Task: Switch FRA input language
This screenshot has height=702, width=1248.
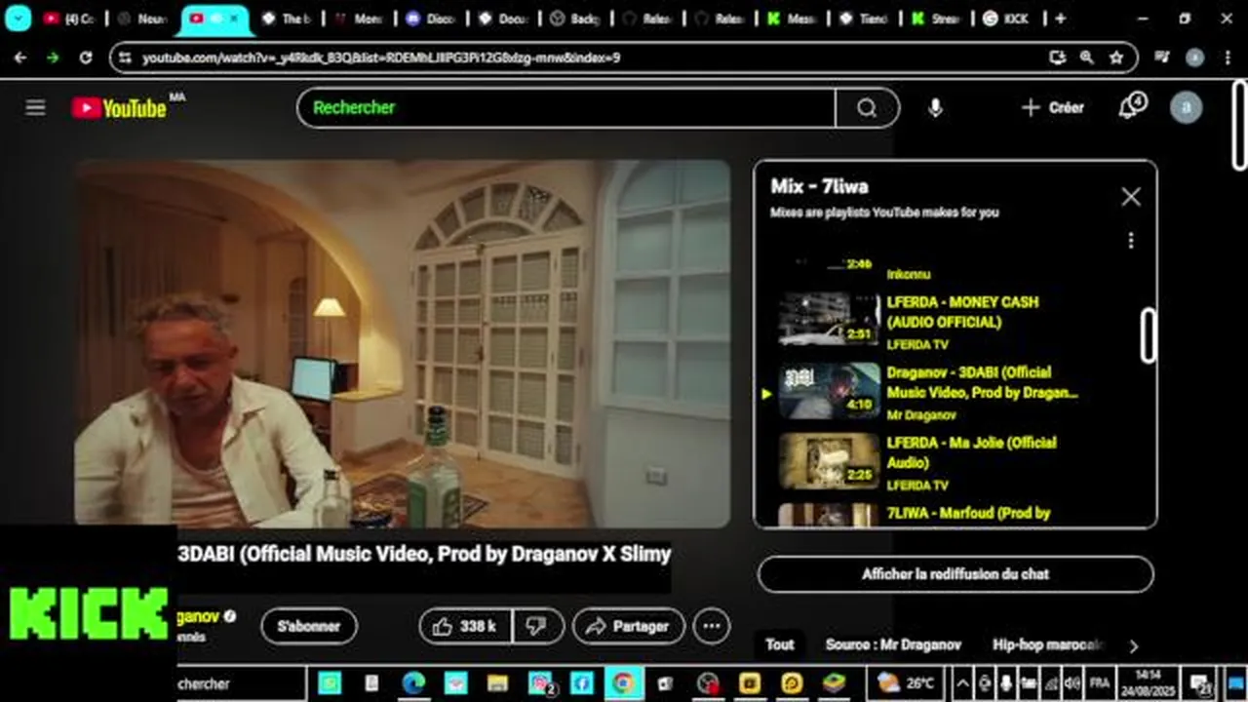Action: pyautogui.click(x=1099, y=683)
